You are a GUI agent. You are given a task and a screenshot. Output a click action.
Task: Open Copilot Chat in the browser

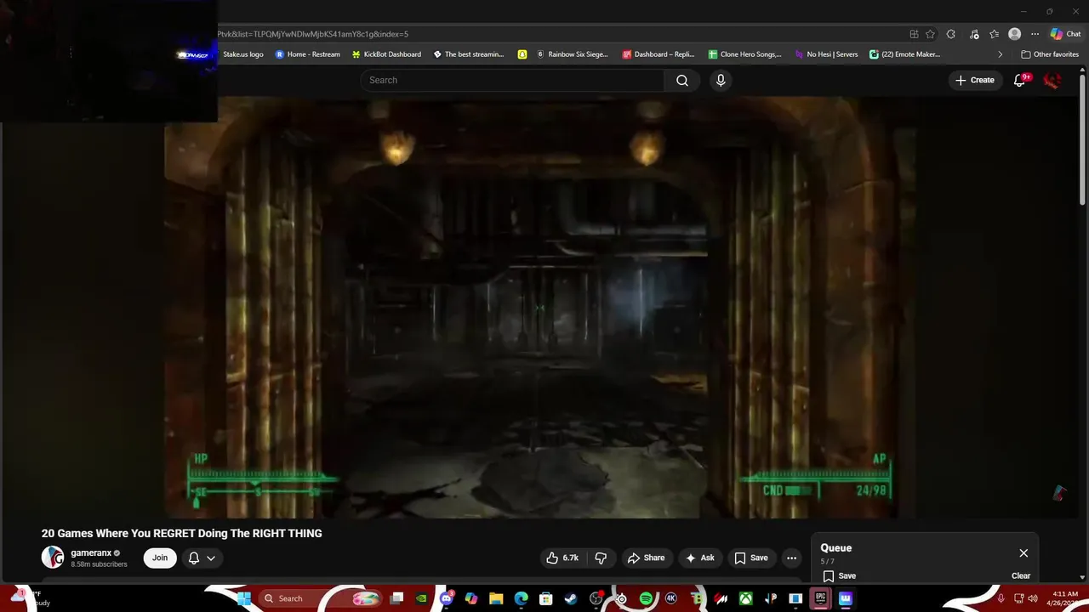coord(1067,34)
